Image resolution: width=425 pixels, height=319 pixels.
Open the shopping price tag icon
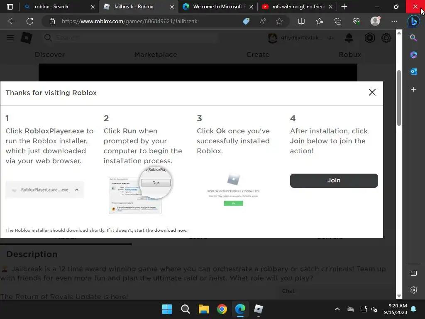tap(246, 21)
